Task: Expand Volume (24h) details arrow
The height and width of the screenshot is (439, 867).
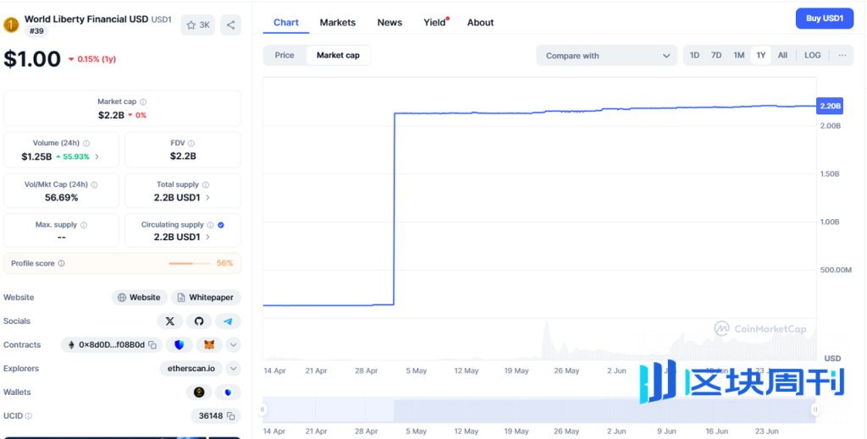Action: coord(97,156)
